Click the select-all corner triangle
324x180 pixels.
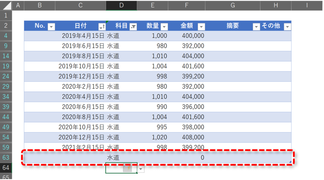coord(7,6)
